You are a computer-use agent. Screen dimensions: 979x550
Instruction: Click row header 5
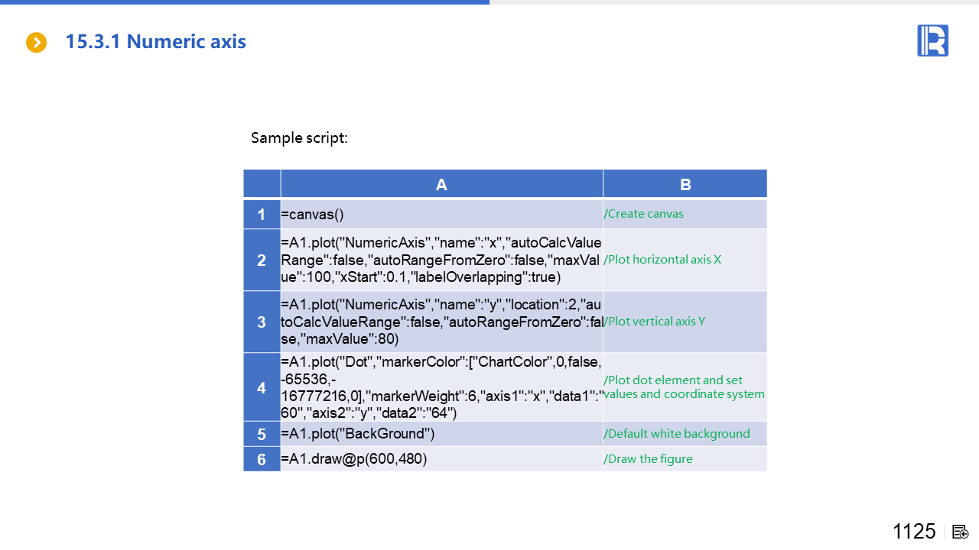(262, 434)
